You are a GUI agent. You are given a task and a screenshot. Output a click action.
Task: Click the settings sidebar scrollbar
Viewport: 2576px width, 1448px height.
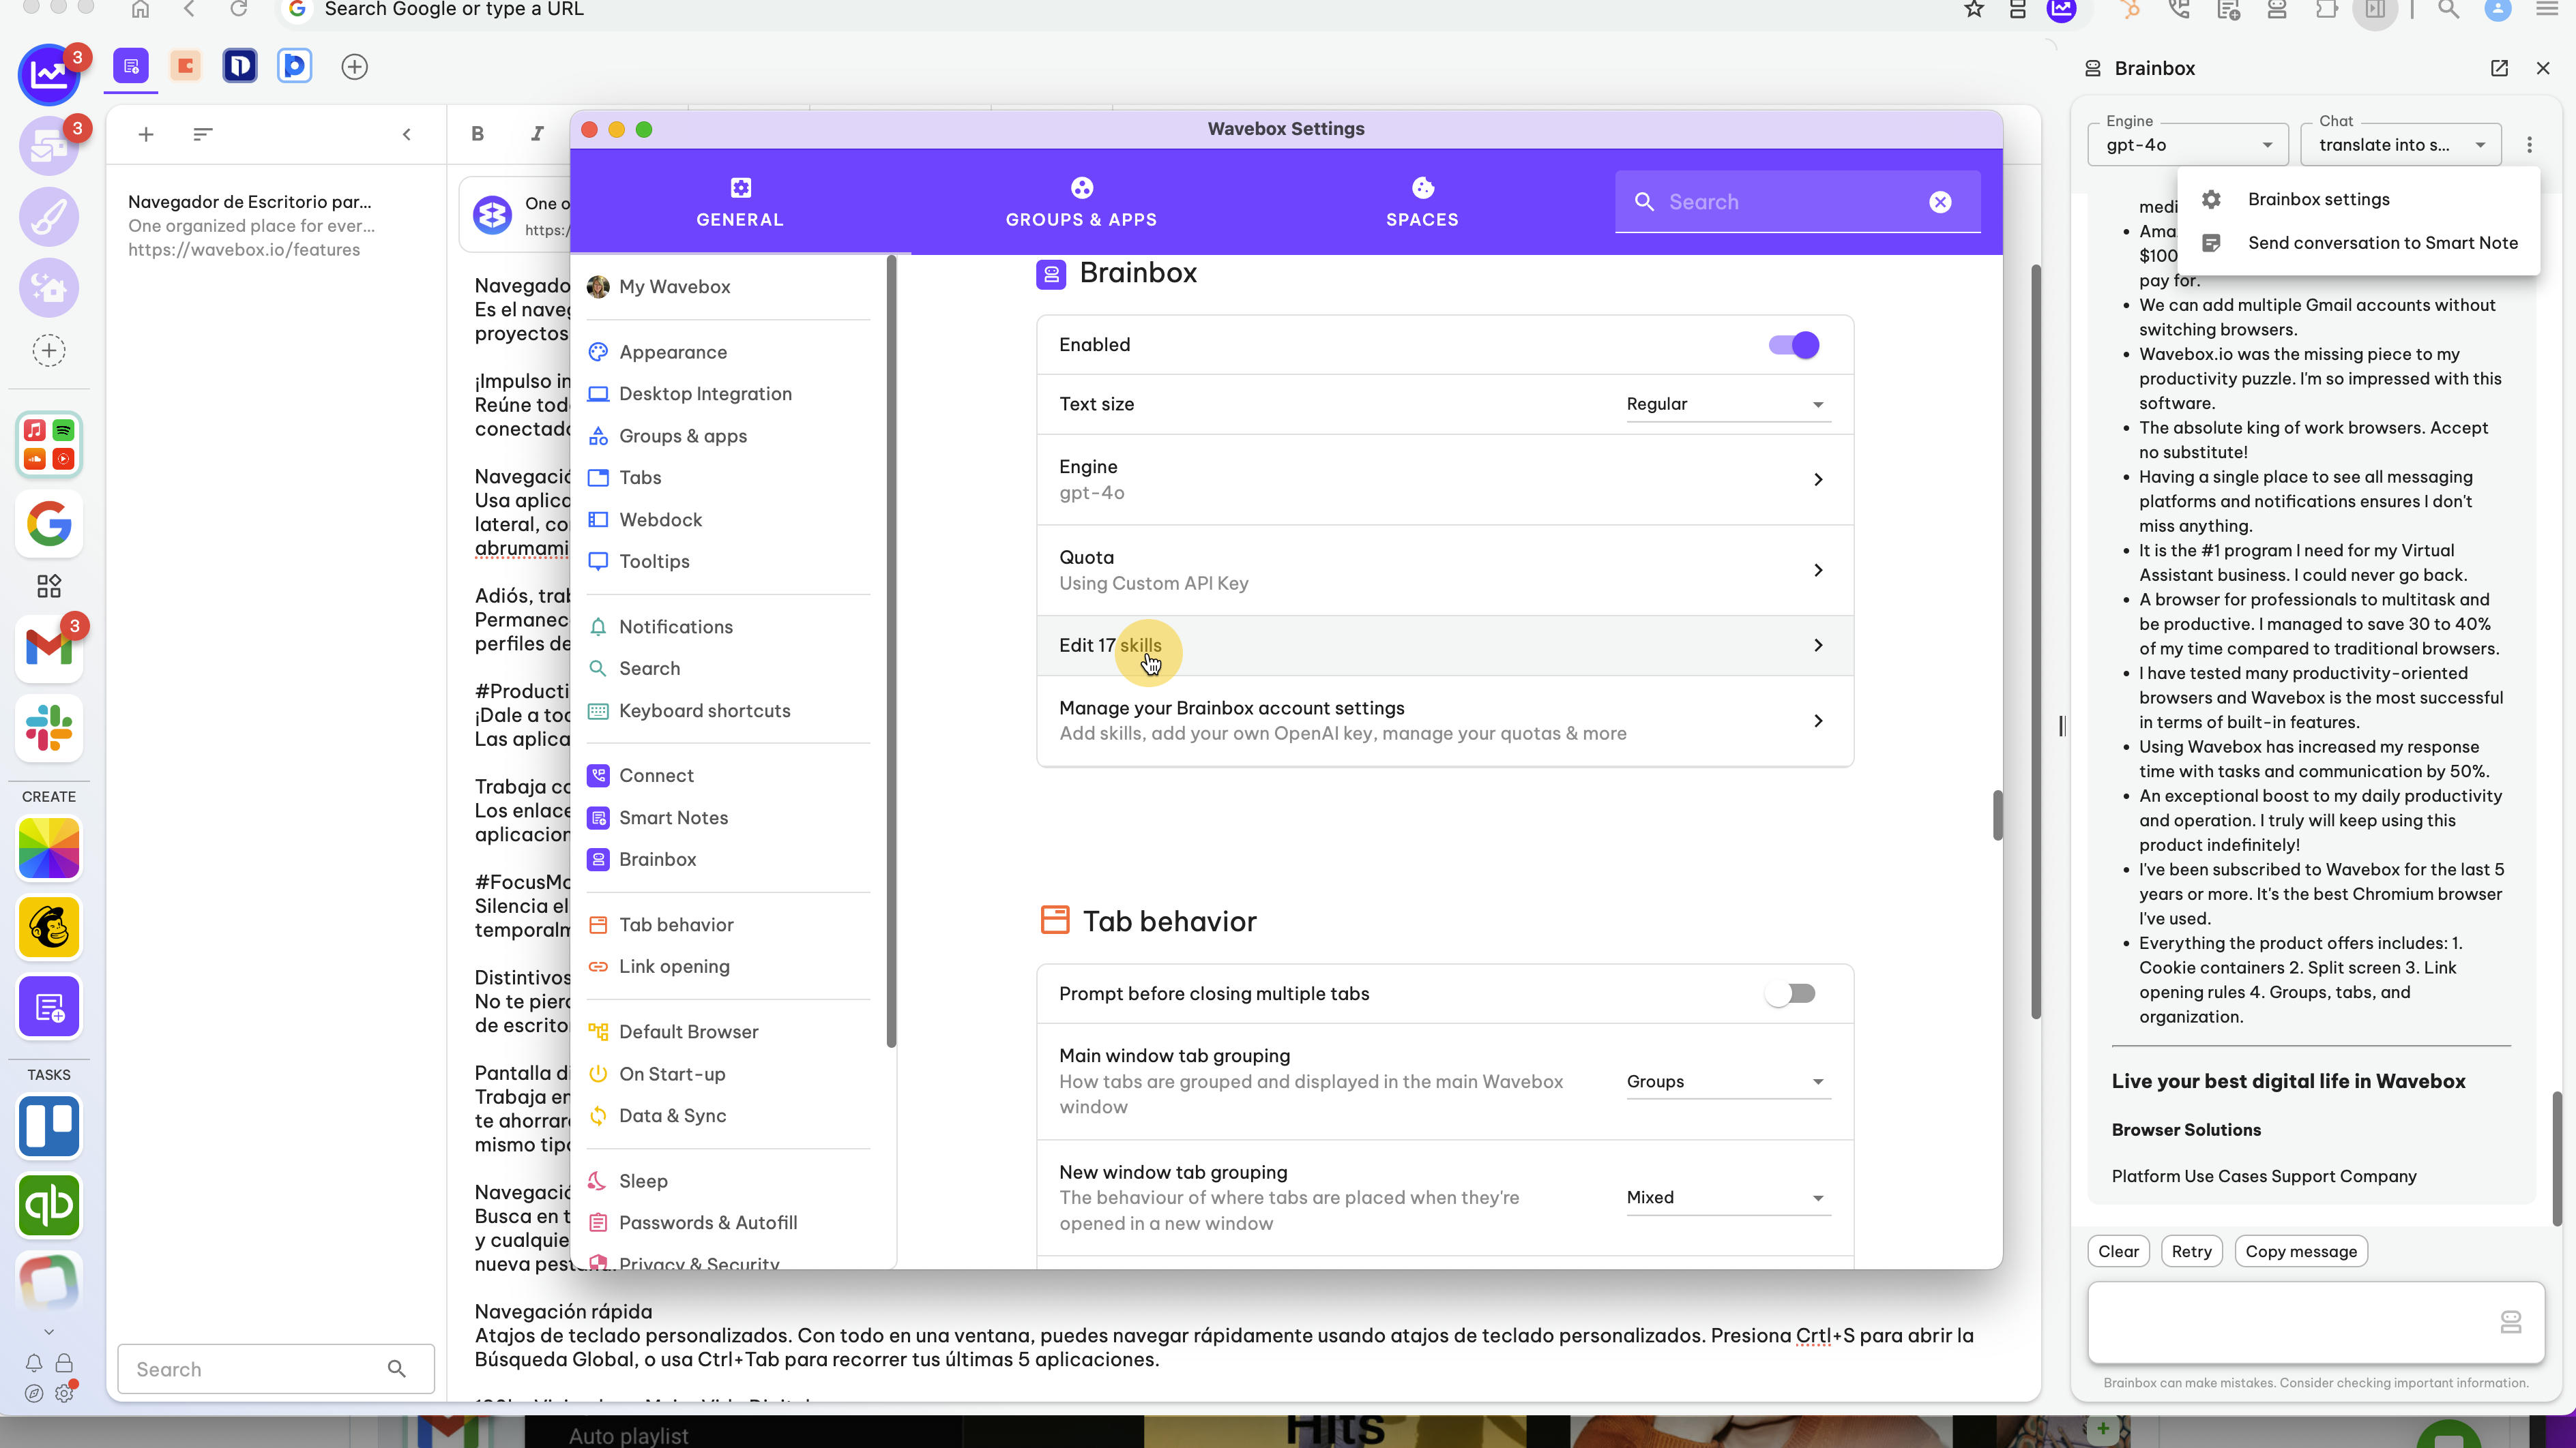891,652
